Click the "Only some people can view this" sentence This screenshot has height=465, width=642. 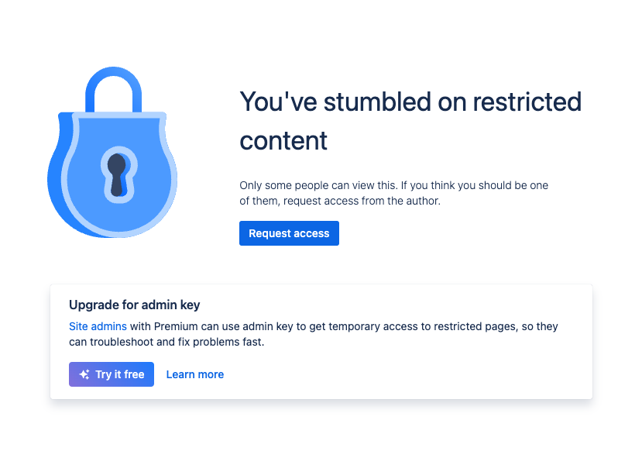tap(318, 185)
